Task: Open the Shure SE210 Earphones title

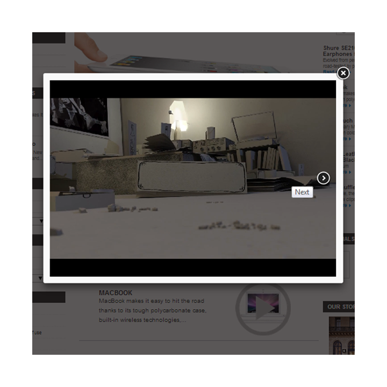Action: coord(339,51)
